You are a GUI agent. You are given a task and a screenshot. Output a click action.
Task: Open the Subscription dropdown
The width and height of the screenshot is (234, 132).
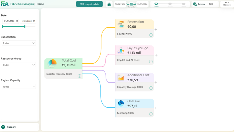(x=19, y=43)
